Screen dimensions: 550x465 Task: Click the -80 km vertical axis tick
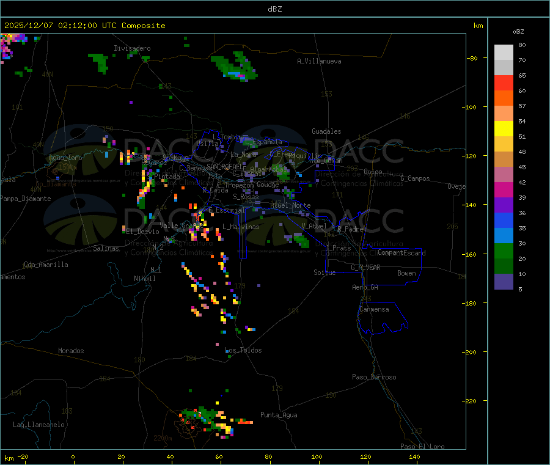pos(472,58)
